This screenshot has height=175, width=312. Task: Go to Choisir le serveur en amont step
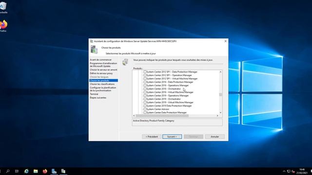pyautogui.click(x=103, y=70)
